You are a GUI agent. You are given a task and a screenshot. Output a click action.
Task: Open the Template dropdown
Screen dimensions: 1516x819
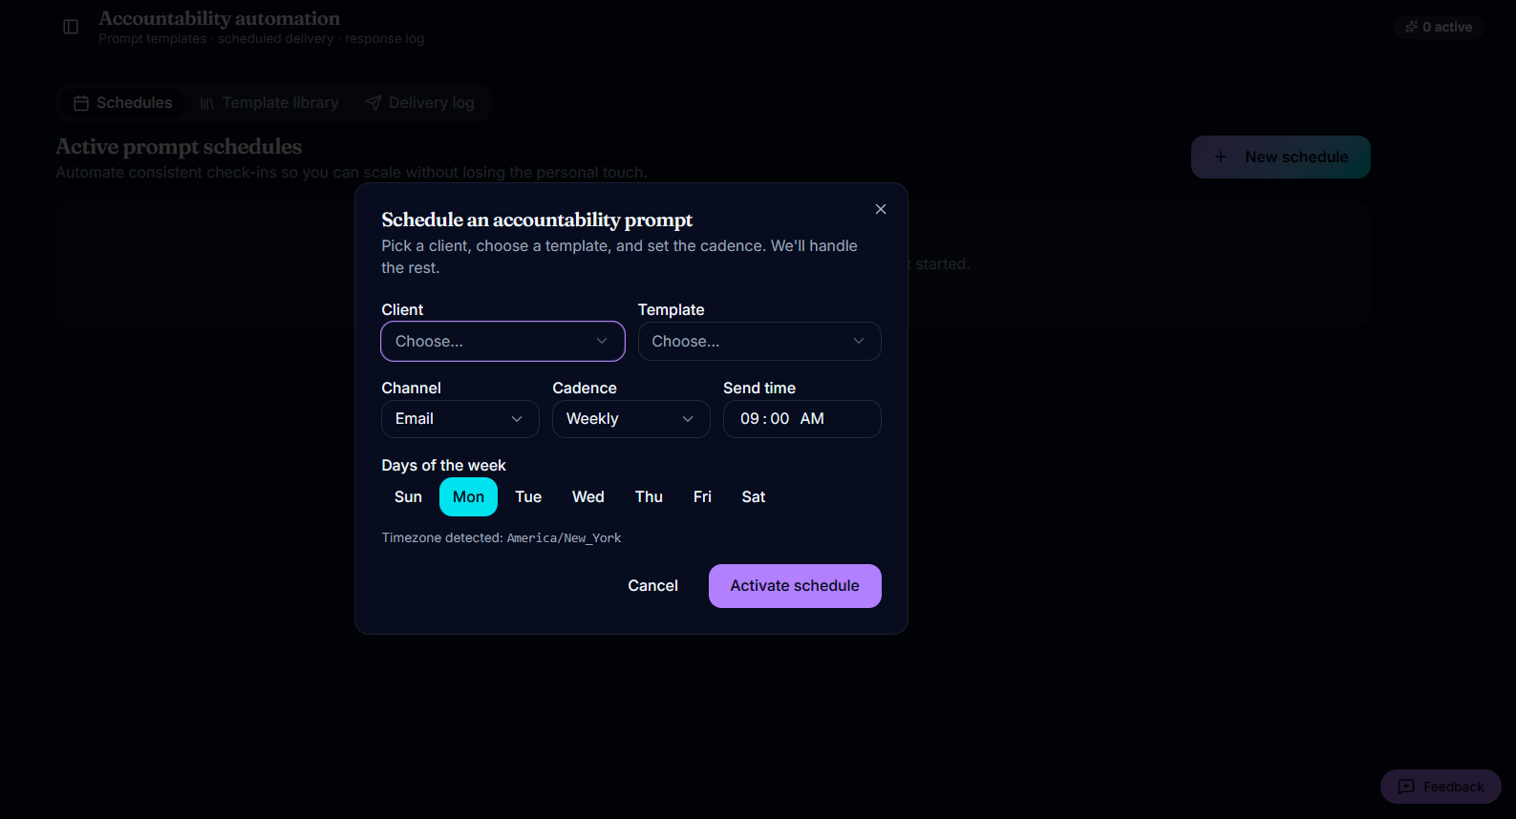pos(759,342)
